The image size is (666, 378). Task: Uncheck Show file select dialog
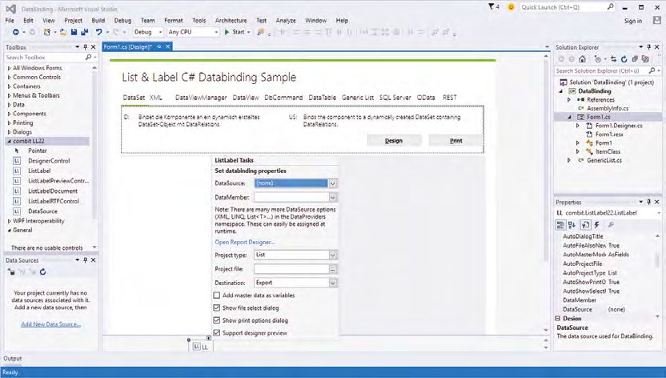217,308
